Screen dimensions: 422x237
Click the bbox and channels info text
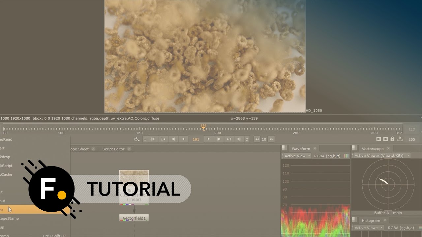coord(96,118)
